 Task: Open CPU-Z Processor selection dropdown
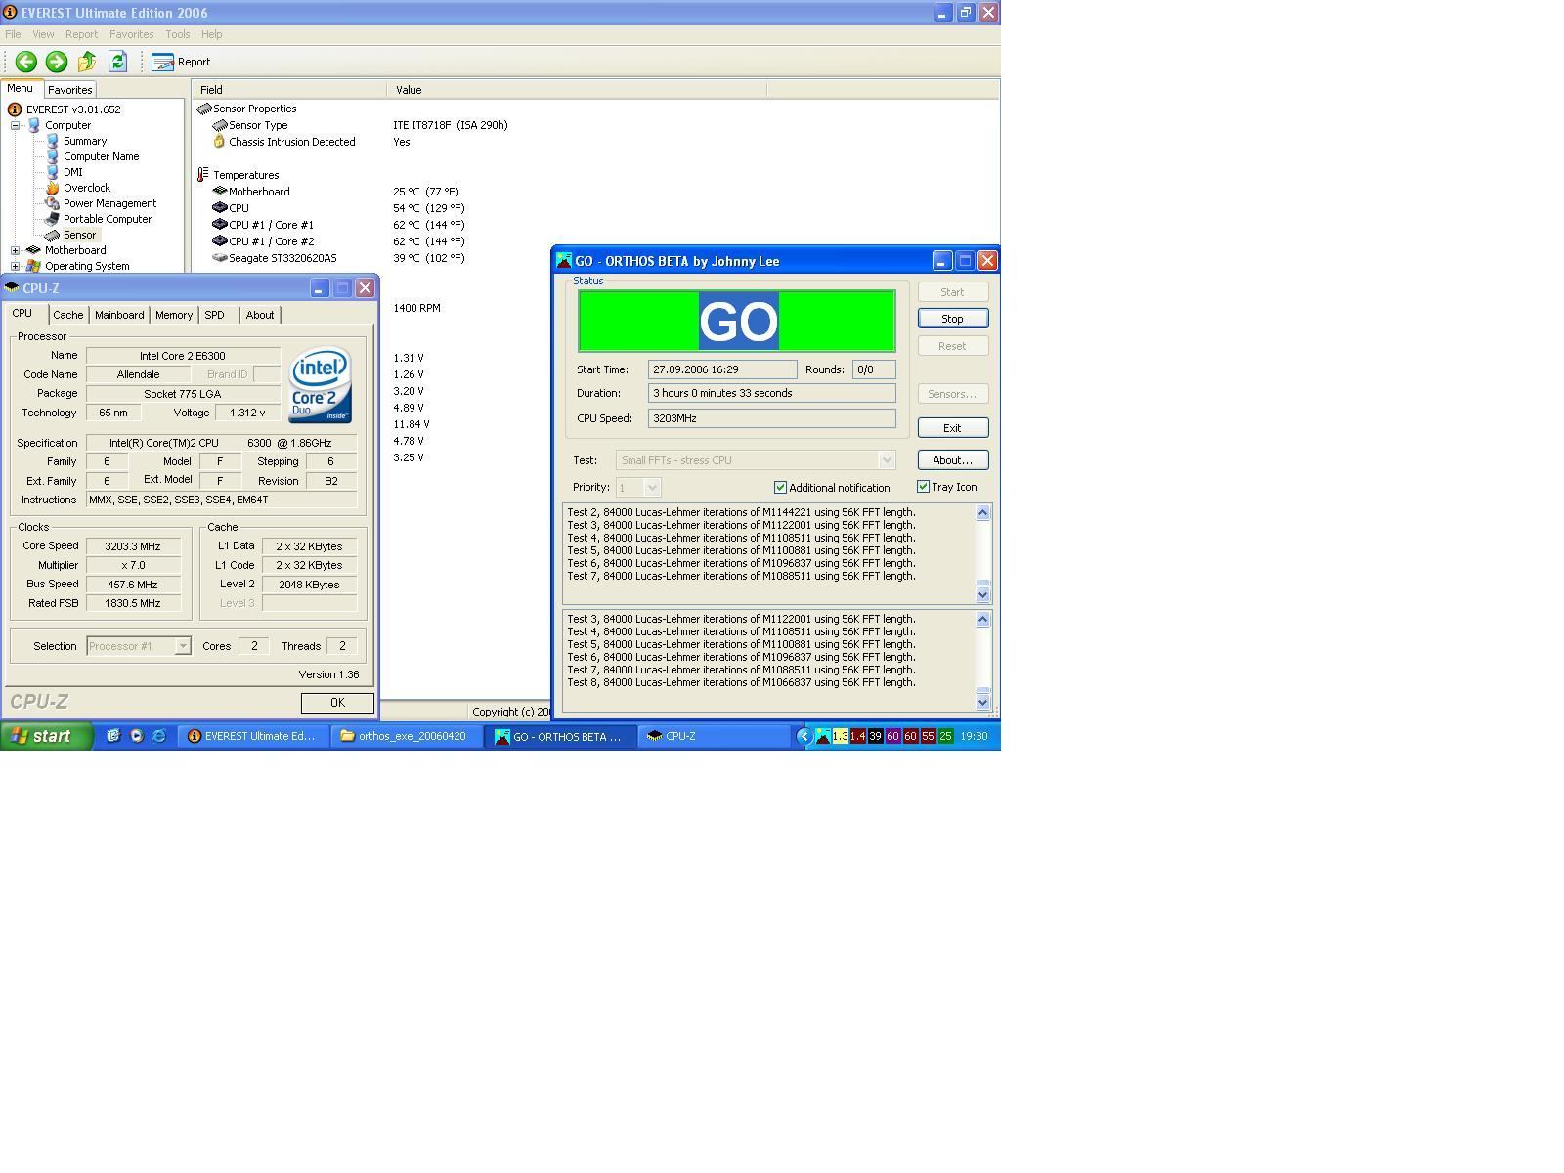[x=183, y=646]
